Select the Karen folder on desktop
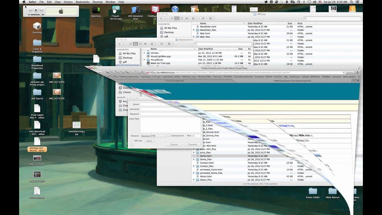382x215 pixels. (313, 193)
